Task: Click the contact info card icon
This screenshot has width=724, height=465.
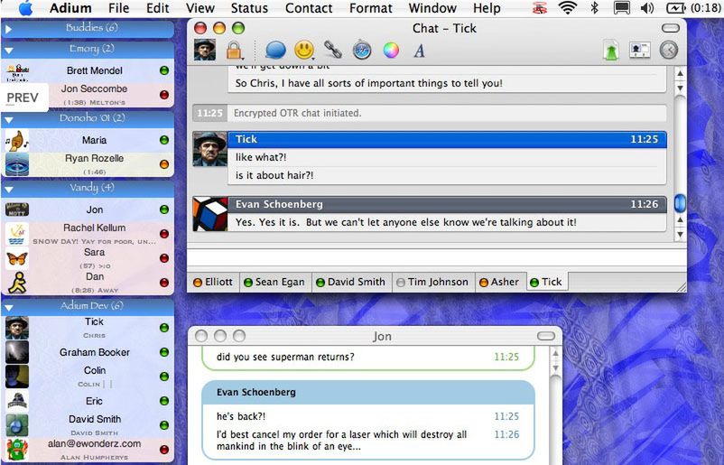Action: coord(639,50)
